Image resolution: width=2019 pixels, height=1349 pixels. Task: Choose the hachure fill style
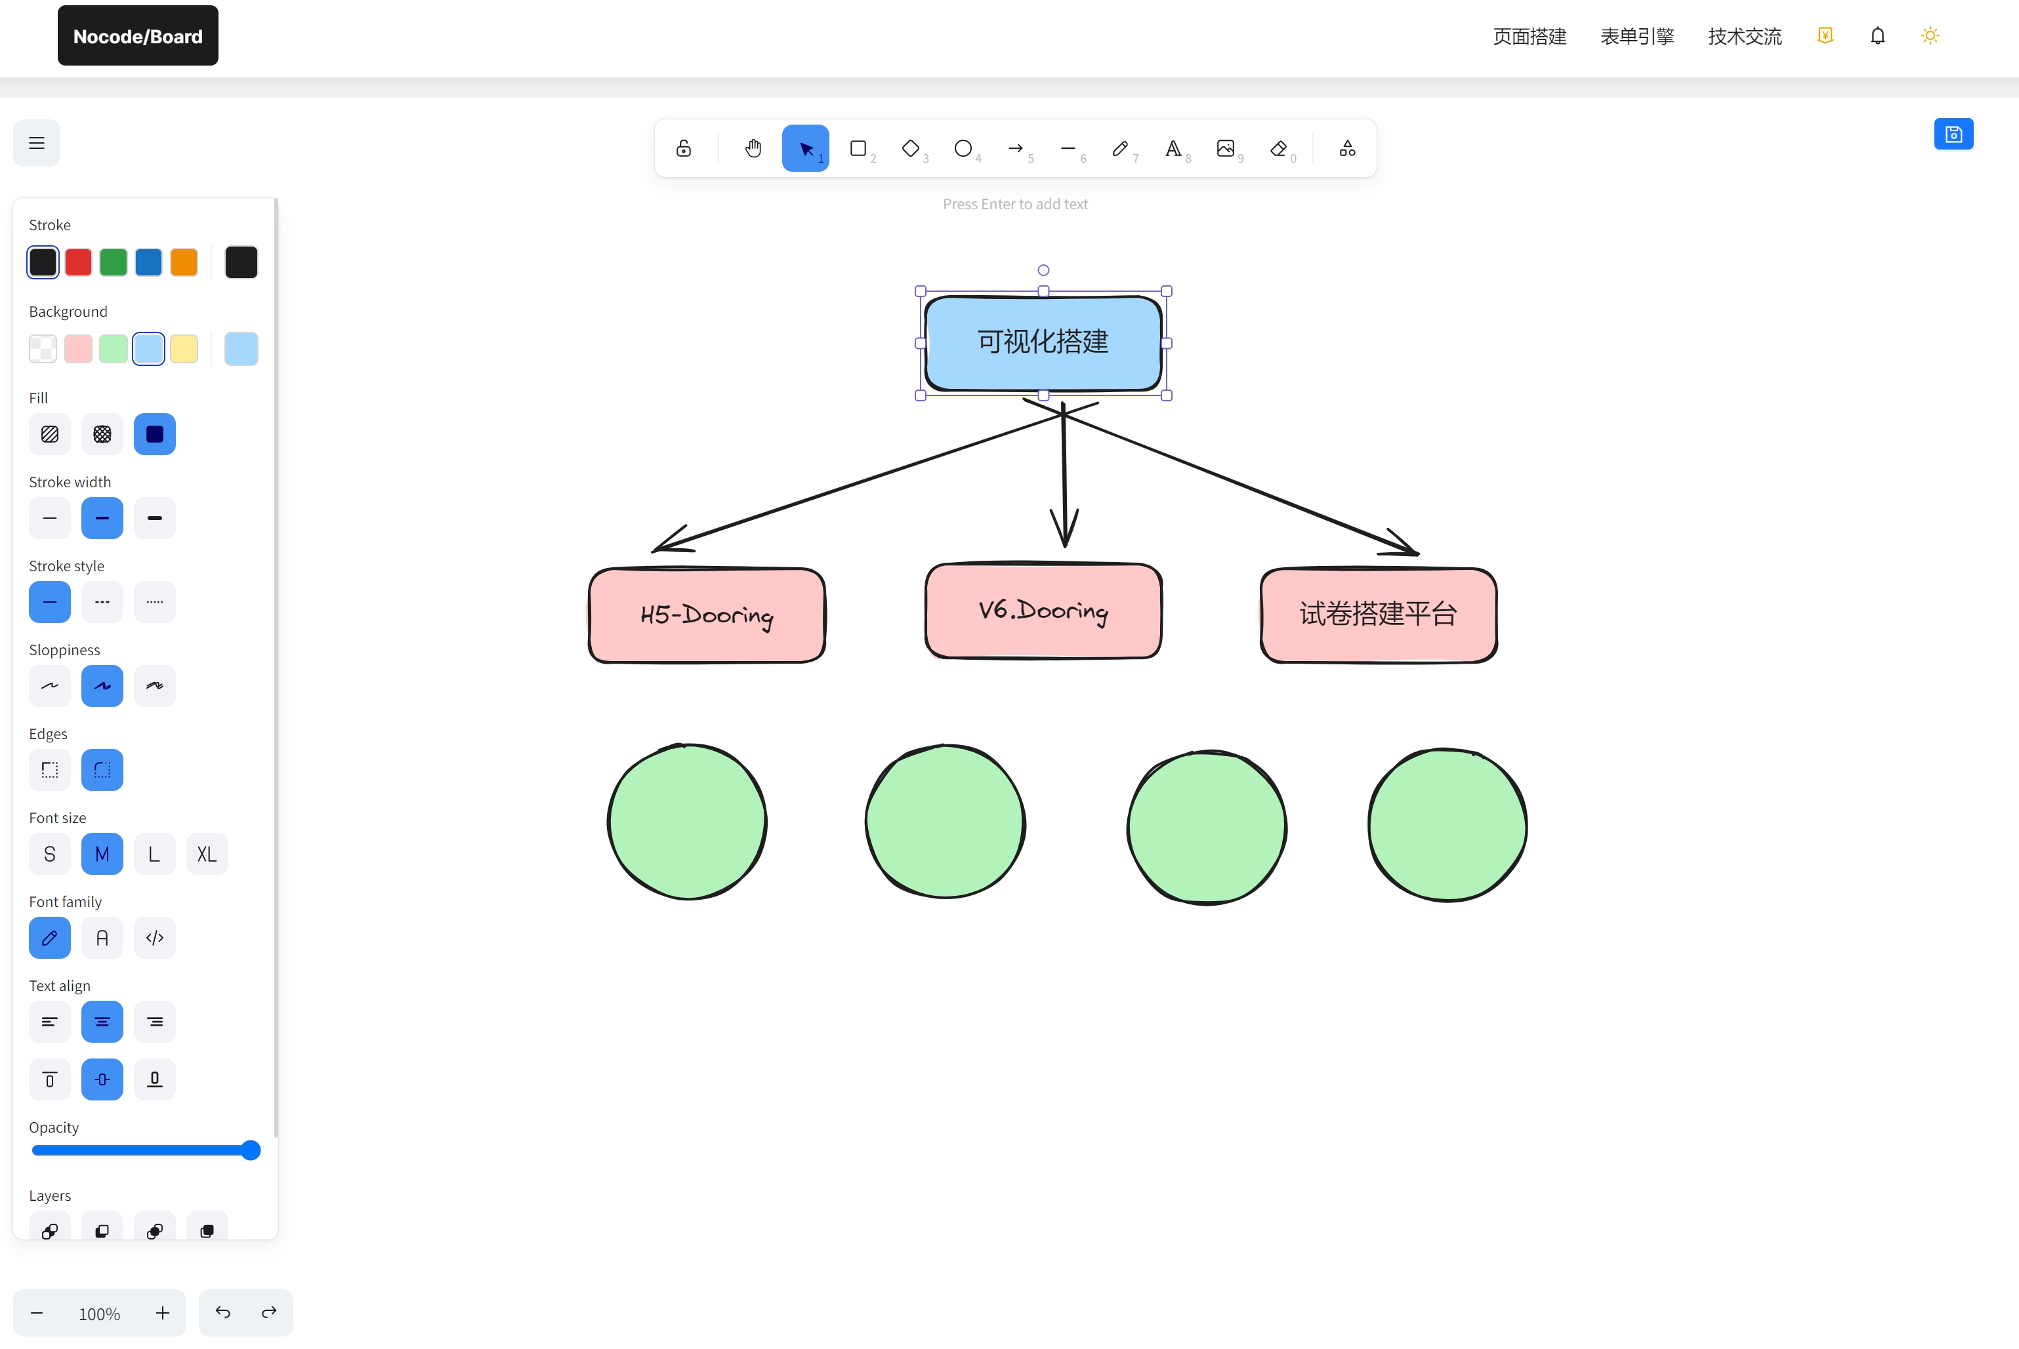click(50, 434)
